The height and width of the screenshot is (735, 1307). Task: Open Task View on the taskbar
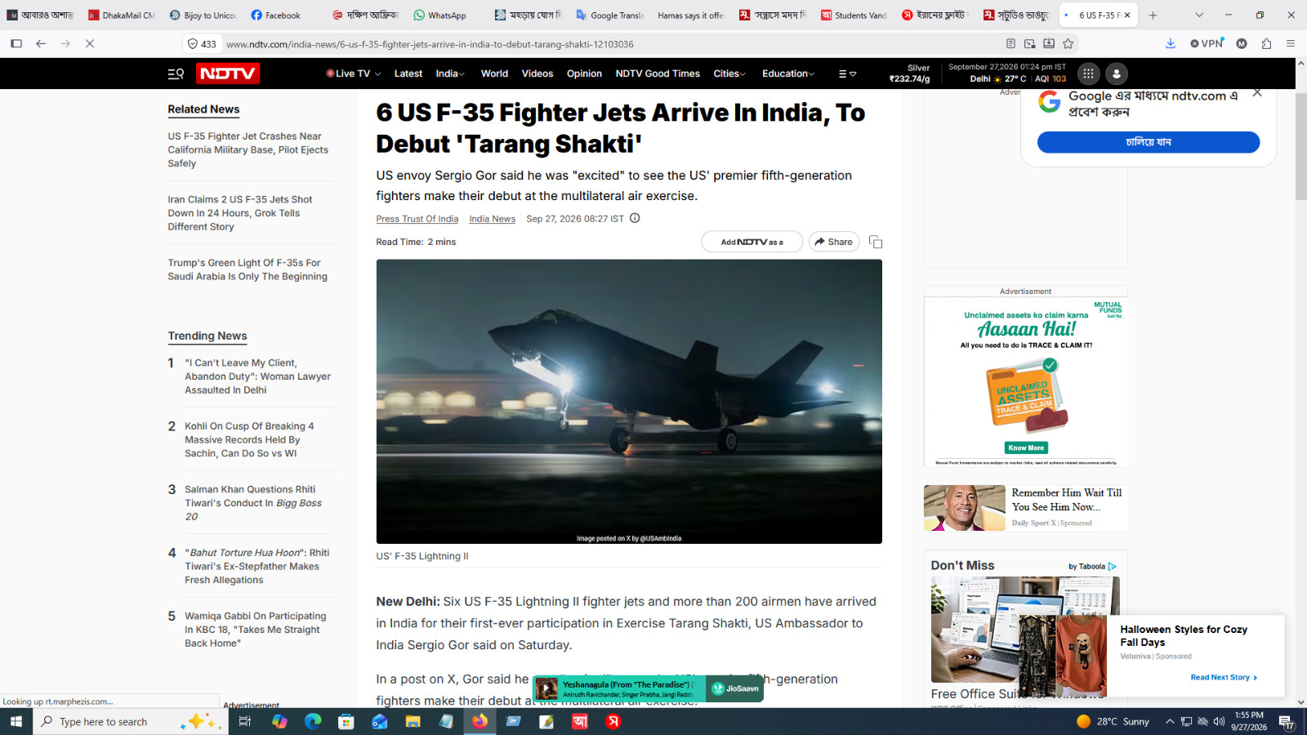point(244,721)
